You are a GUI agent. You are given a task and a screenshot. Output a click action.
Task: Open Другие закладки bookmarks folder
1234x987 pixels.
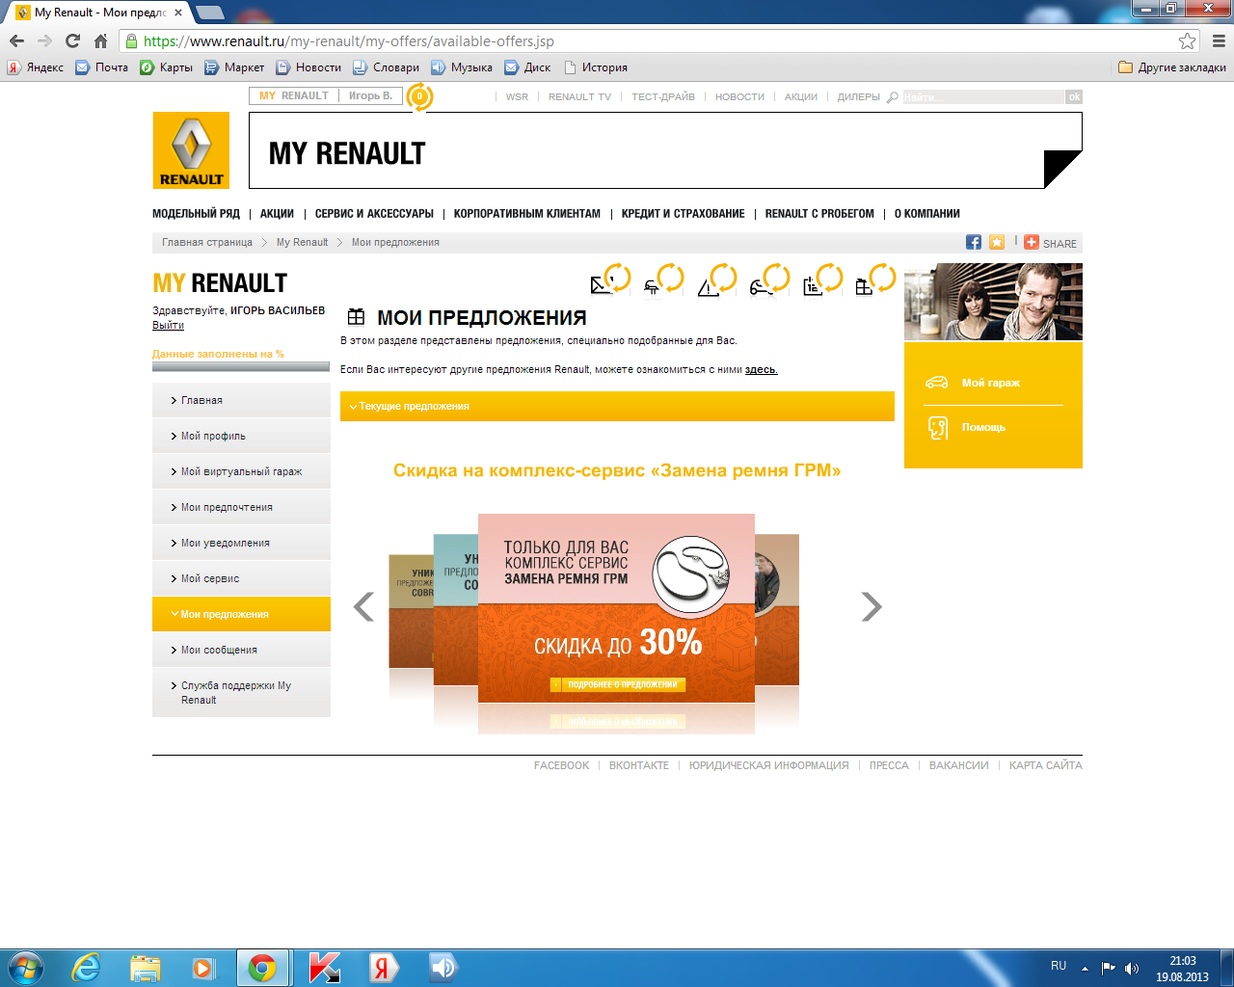point(1172,67)
